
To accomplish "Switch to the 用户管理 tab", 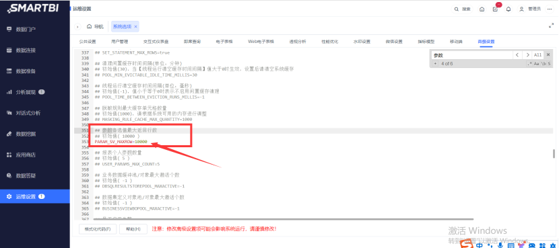I will point(119,42).
